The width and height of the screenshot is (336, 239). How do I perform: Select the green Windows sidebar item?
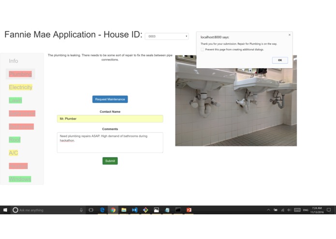pyautogui.click(x=20, y=179)
